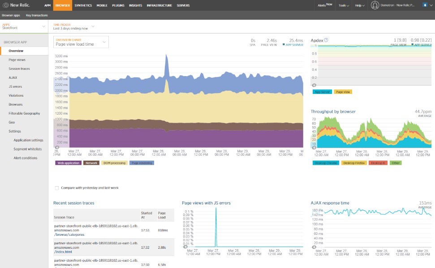Open the Overview Chart selector dropdown
The image size is (435, 268).
tap(81, 42)
